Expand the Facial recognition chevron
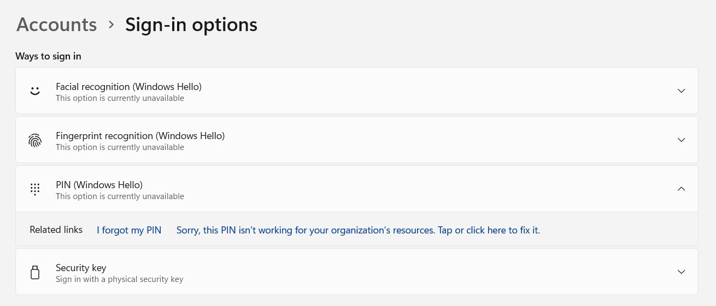The image size is (716, 306). pos(681,91)
